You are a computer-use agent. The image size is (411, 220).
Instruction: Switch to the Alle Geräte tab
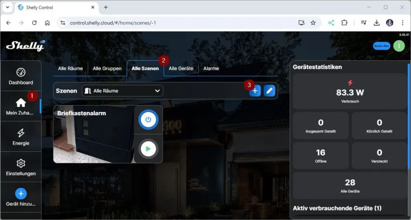[x=181, y=69]
